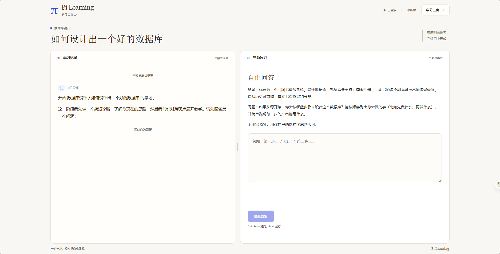The height and width of the screenshot is (254, 500).
Task: Click the 数据库设计 category tag
Action: 62,28
